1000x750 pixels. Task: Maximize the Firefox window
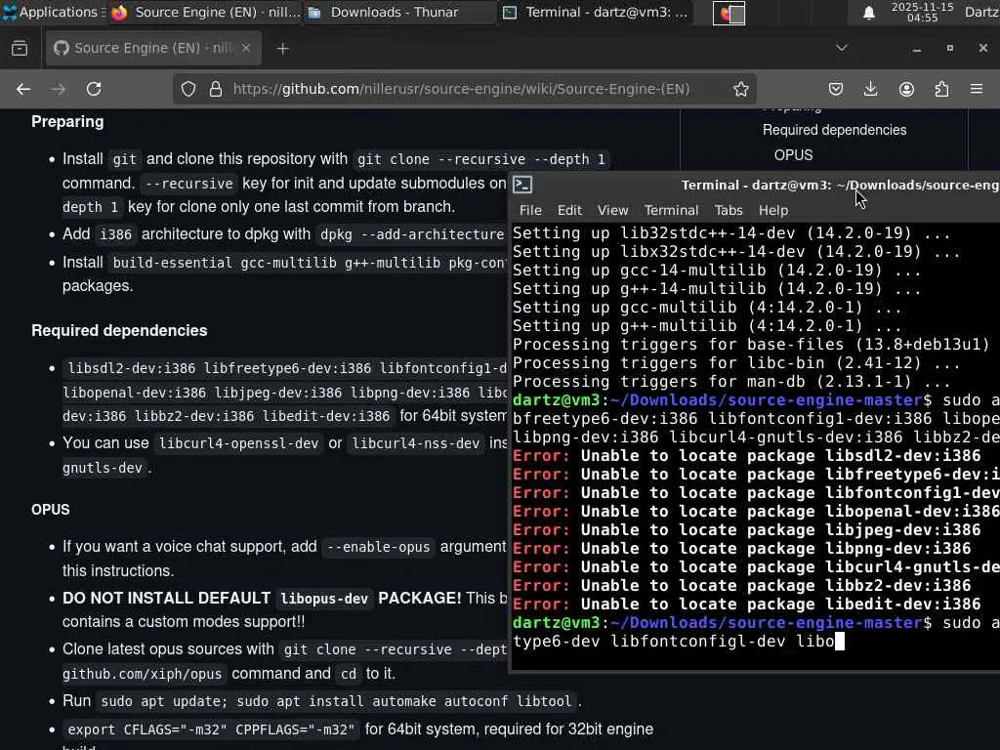click(949, 48)
